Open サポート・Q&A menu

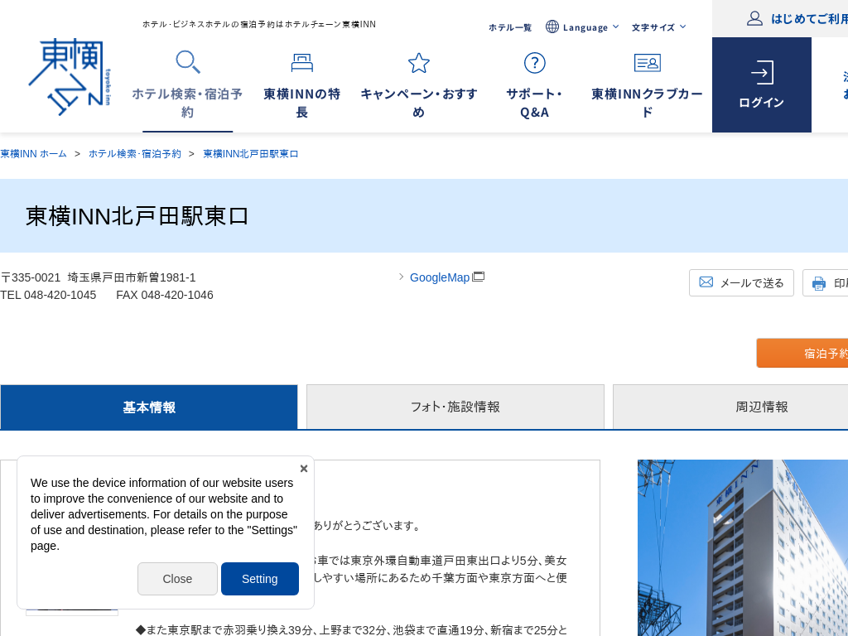coord(534,85)
